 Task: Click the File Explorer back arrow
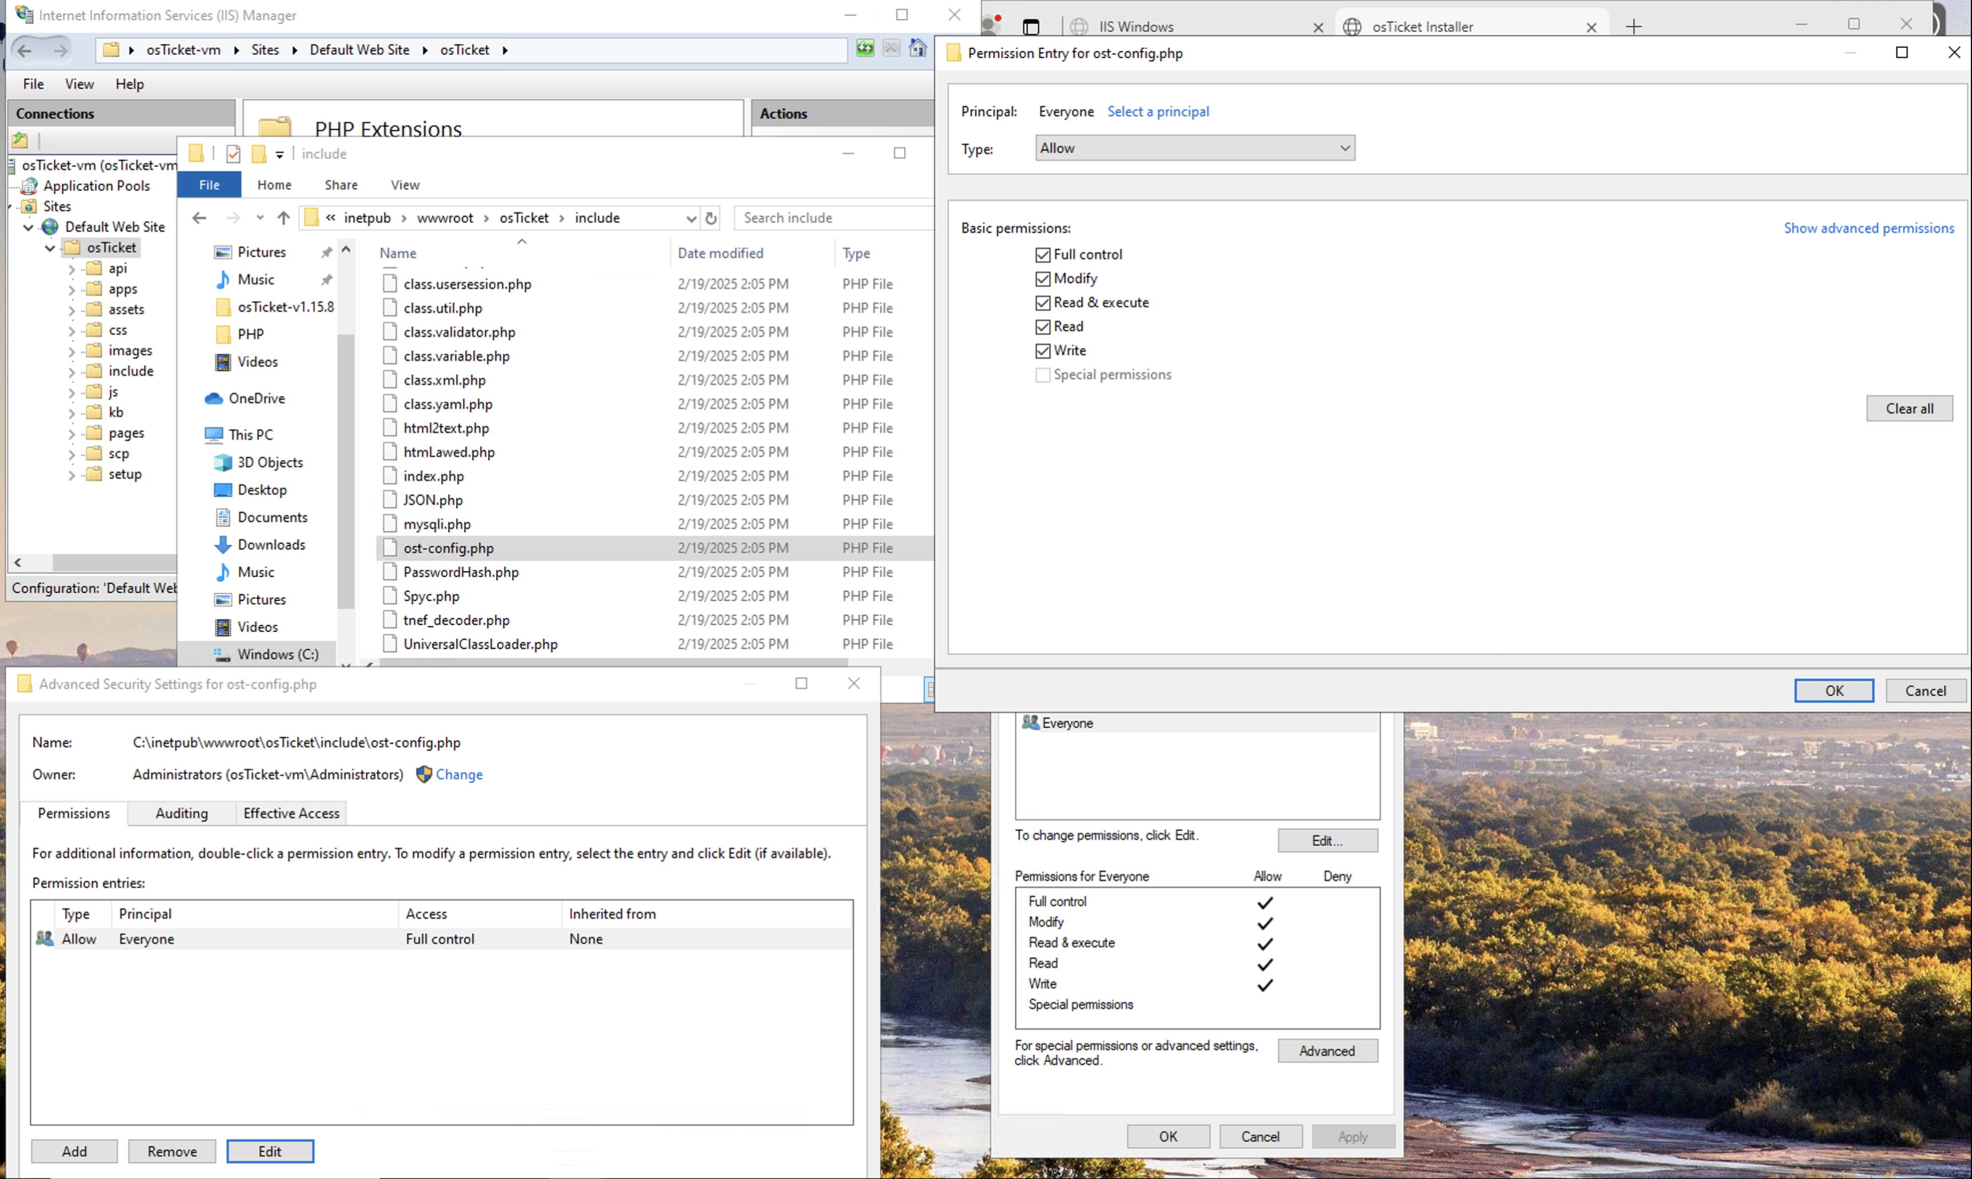click(x=199, y=217)
